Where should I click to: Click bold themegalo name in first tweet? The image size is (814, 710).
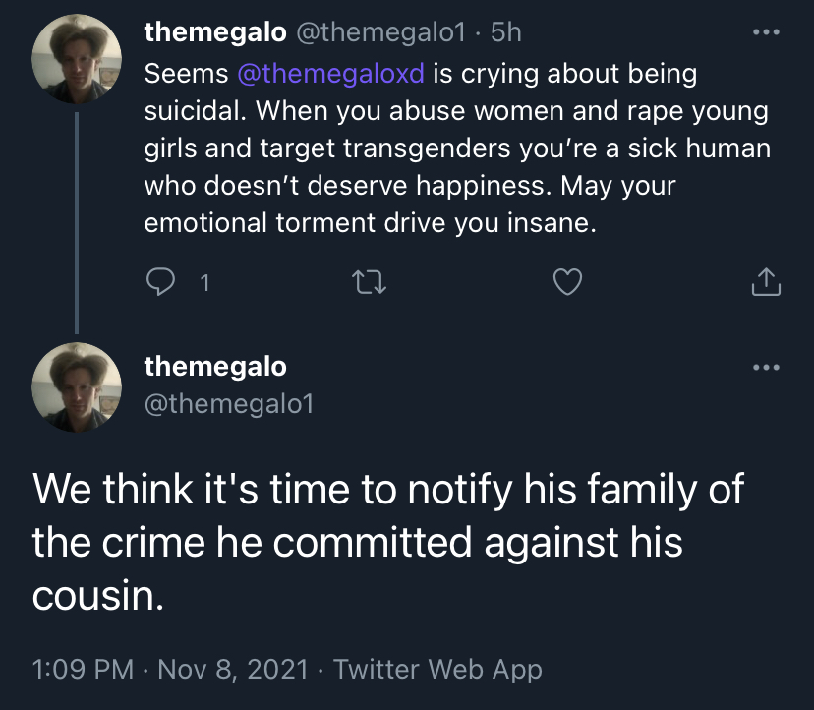coord(215,32)
